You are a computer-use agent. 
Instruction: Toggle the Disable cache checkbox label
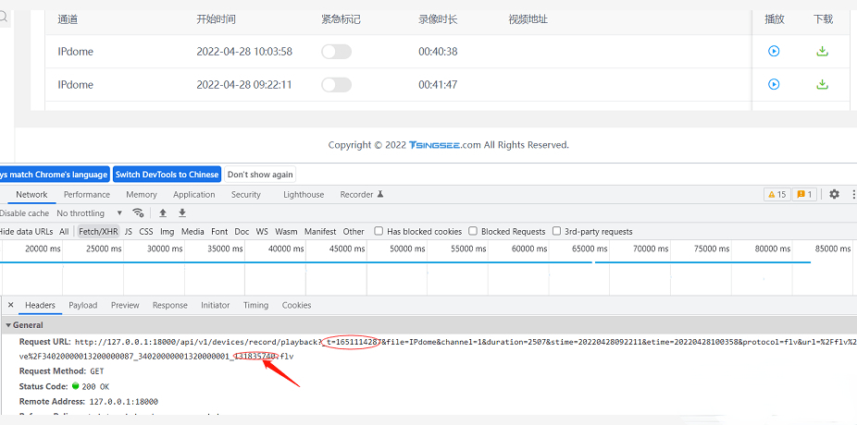point(25,213)
